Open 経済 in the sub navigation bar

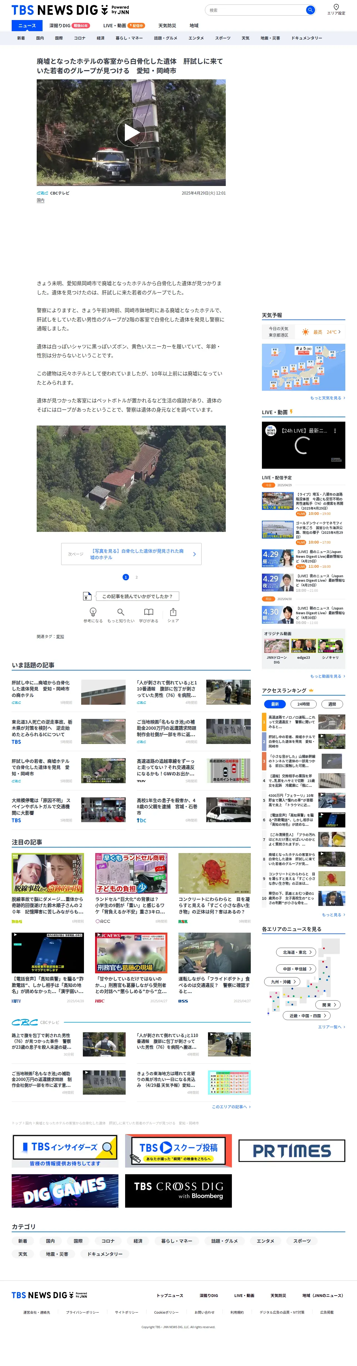[100, 38]
